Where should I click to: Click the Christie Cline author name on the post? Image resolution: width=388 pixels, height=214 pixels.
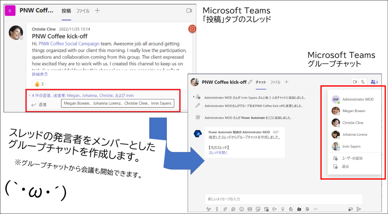44,29
